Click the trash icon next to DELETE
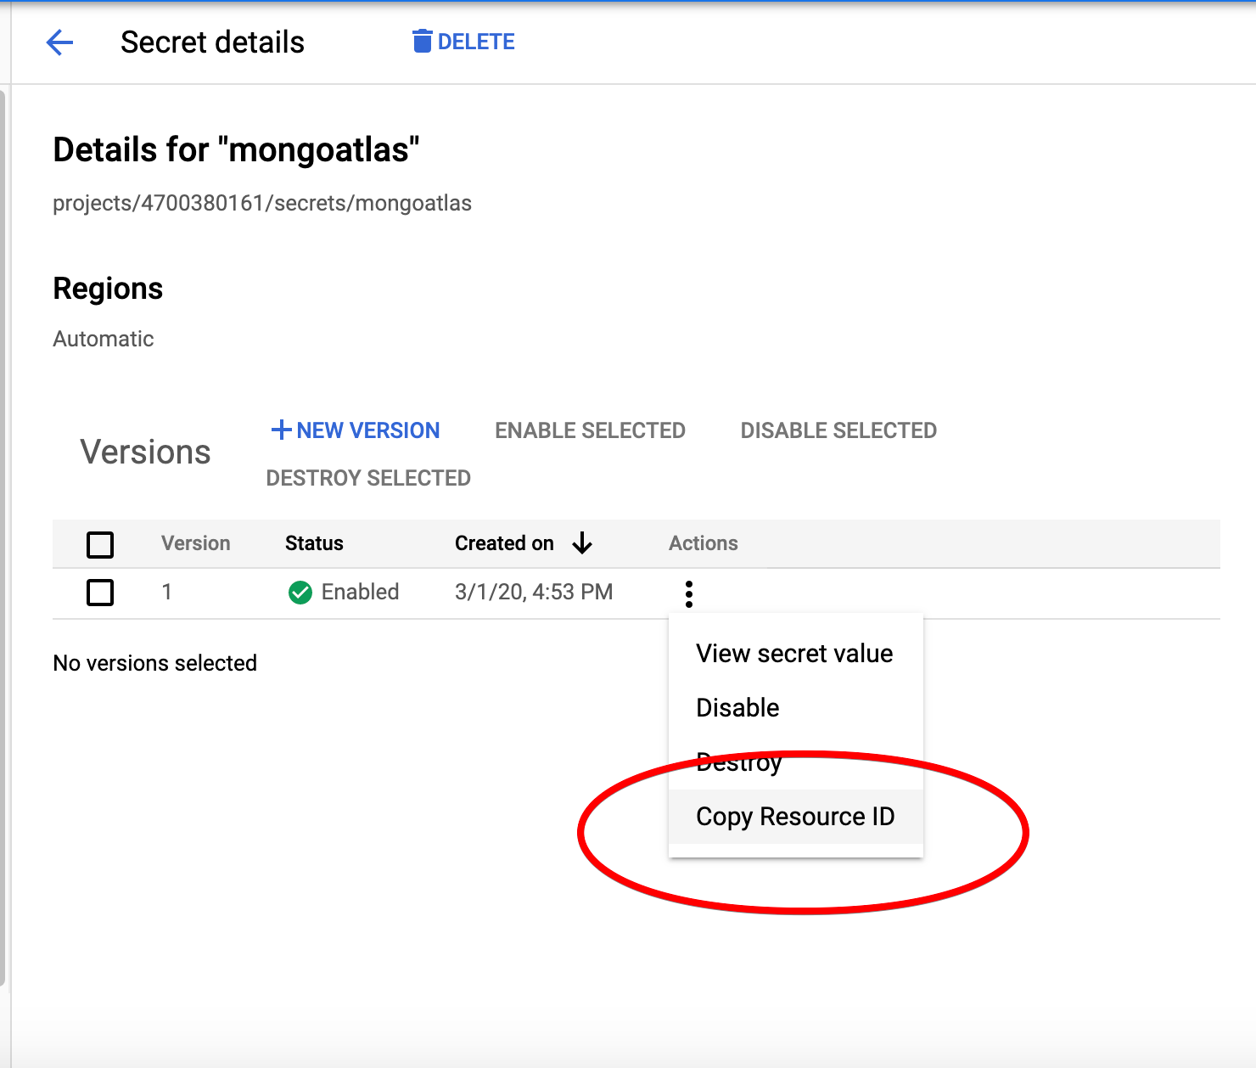Viewport: 1256px width, 1068px height. (422, 41)
